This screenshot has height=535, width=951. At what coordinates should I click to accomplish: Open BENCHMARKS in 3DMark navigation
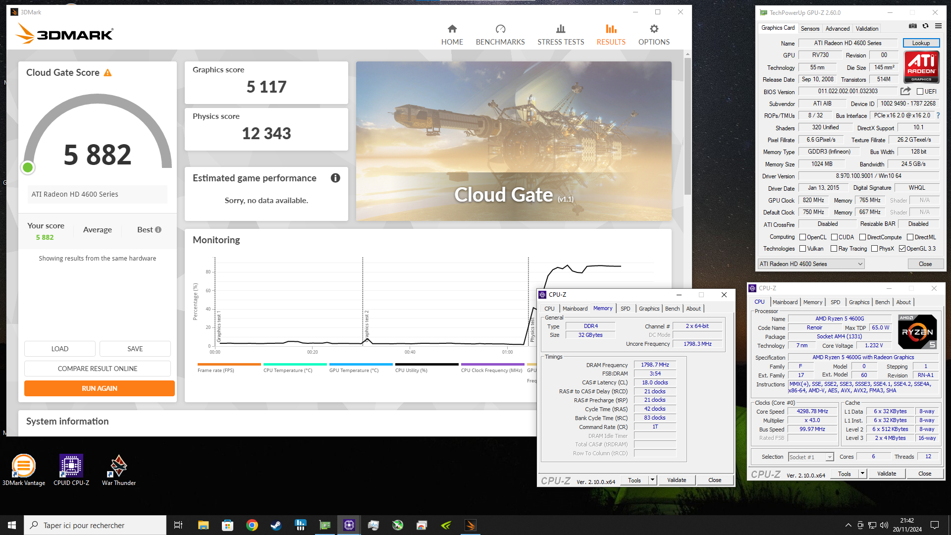coord(500,35)
